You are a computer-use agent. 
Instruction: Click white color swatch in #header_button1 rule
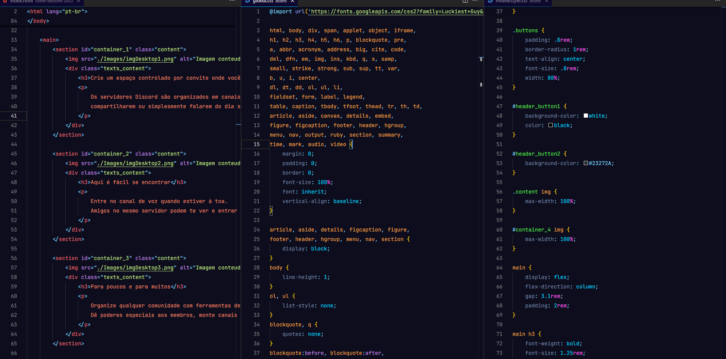(586, 116)
